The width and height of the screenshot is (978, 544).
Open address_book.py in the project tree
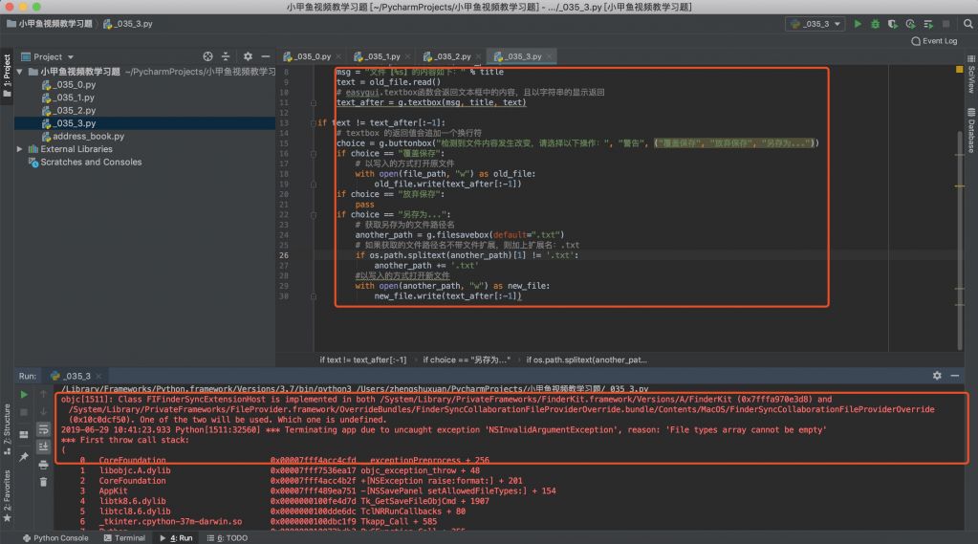click(x=88, y=136)
